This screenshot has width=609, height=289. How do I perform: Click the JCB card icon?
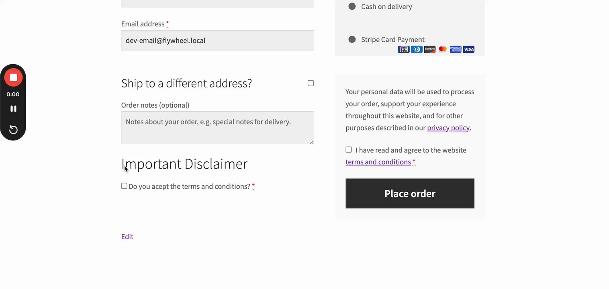(x=404, y=49)
